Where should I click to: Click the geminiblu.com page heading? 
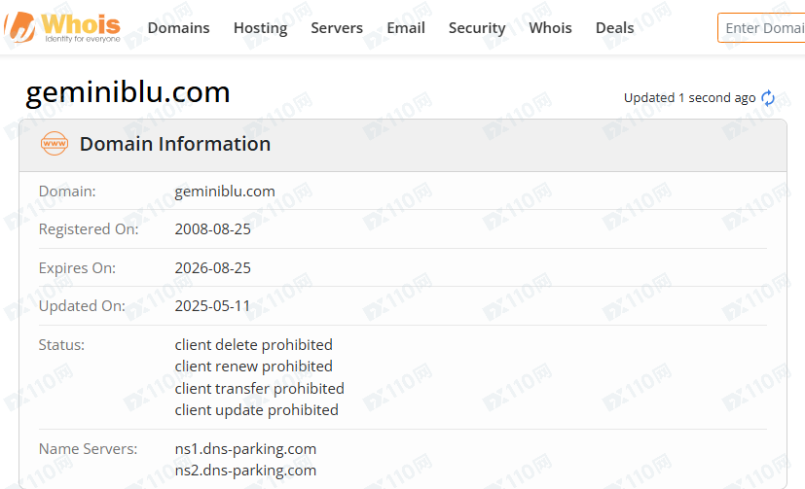128,92
